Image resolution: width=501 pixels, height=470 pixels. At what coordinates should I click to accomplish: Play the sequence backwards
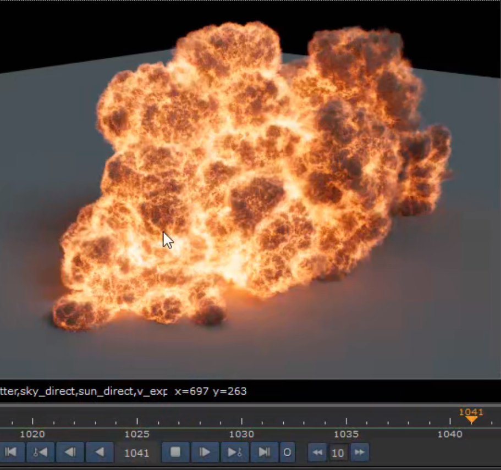tap(100, 452)
